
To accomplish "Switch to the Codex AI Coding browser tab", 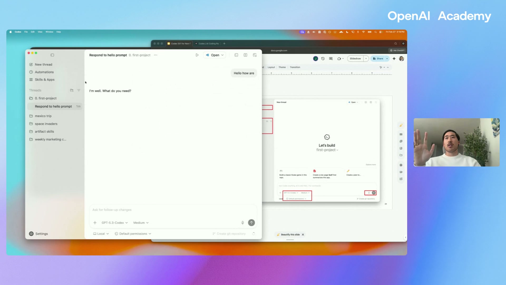I will click(x=208, y=44).
